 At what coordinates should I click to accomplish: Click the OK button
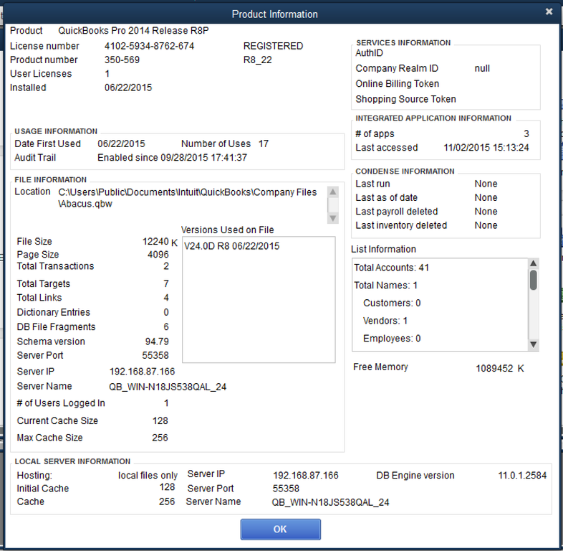[x=280, y=529]
